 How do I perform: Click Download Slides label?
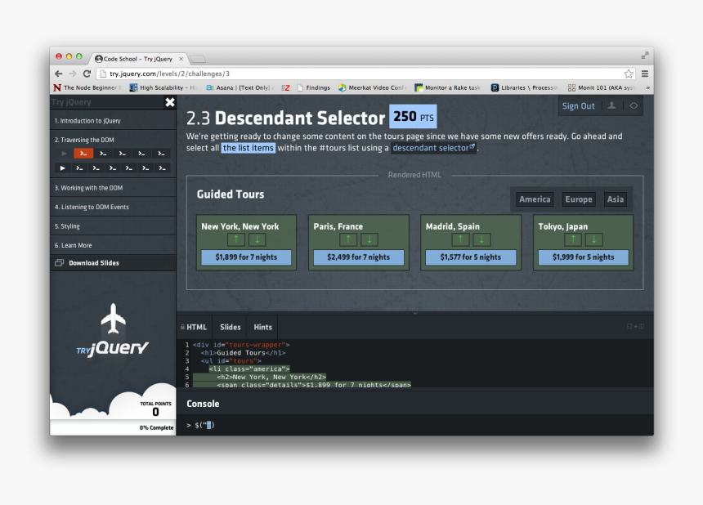(x=94, y=263)
